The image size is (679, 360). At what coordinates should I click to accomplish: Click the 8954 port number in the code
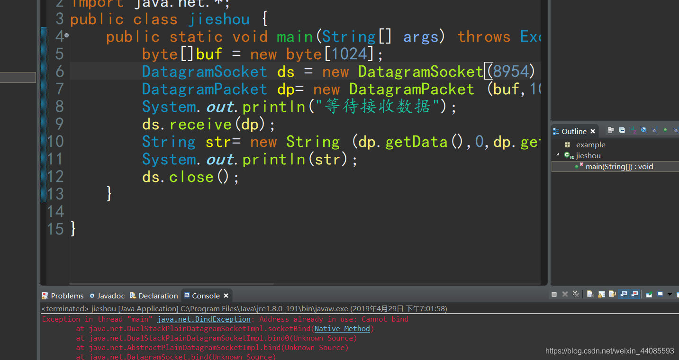tap(511, 72)
